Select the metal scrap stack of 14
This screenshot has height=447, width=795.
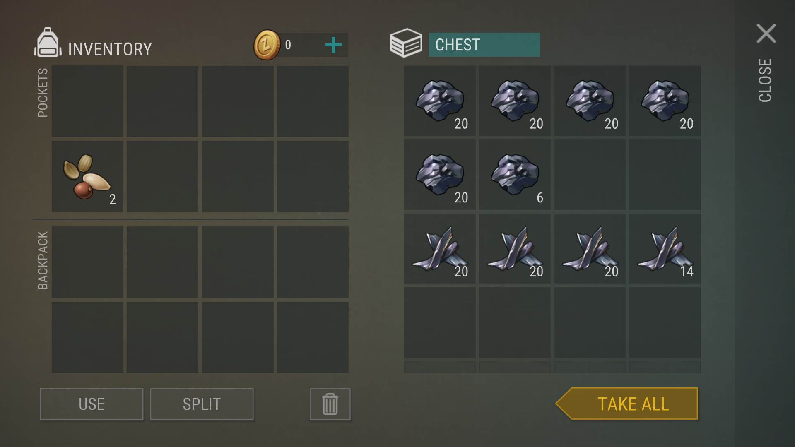tap(665, 249)
